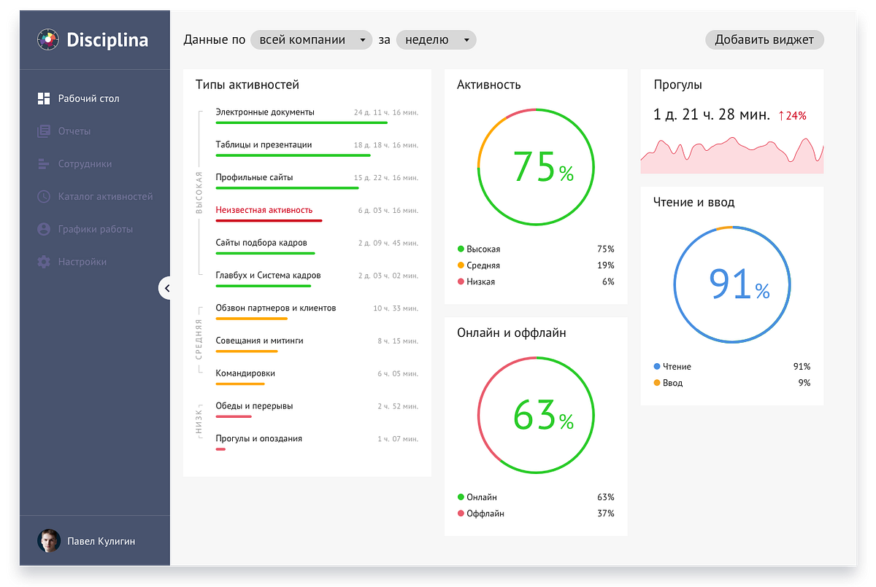This screenshot has height=587, width=876.
Task: Click the Disciplina logo icon
Action: [x=48, y=39]
